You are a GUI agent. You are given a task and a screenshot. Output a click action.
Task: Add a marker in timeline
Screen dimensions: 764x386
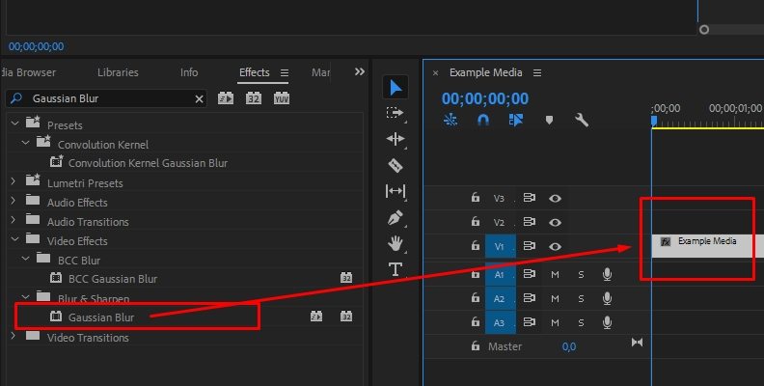pyautogui.click(x=549, y=120)
